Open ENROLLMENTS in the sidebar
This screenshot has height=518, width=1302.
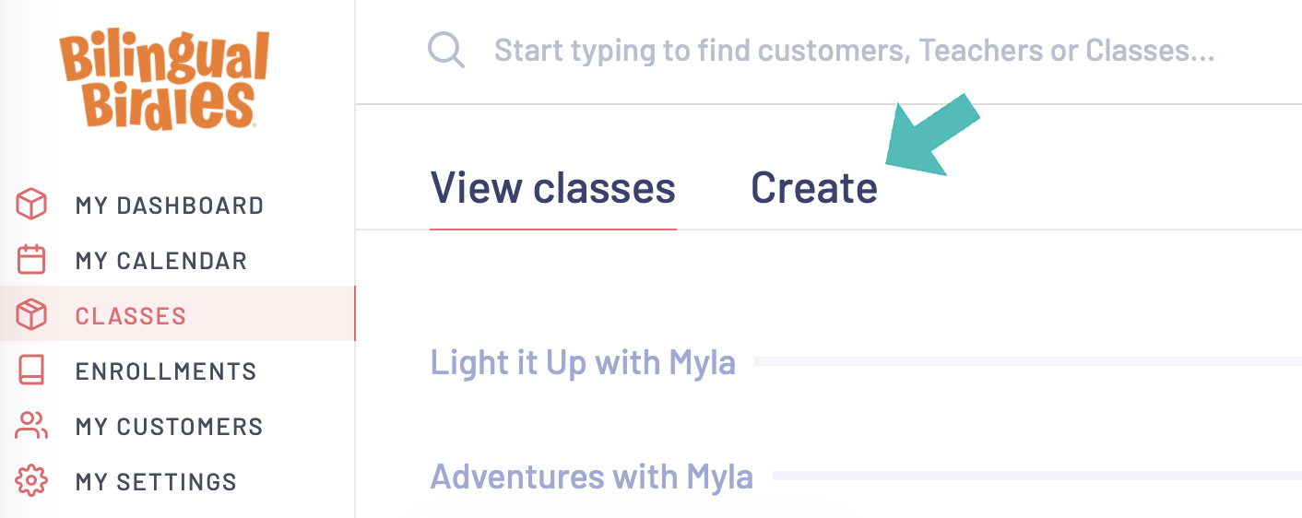(x=166, y=371)
